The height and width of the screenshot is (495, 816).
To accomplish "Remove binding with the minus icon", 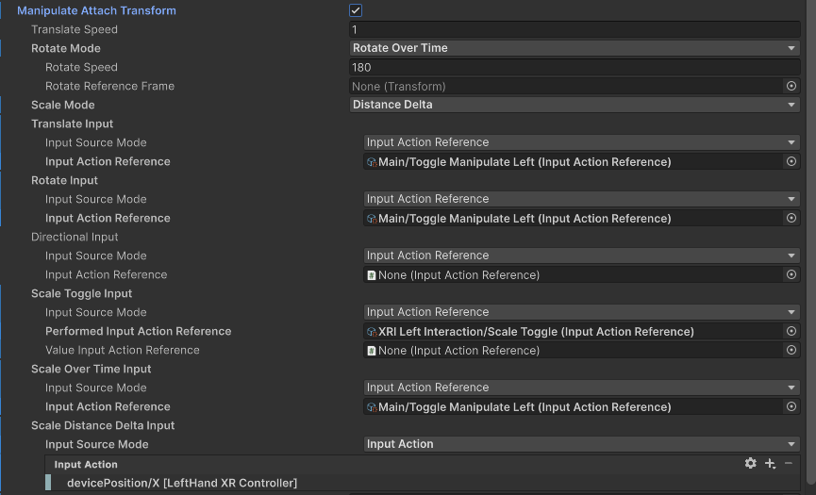I will point(789,463).
